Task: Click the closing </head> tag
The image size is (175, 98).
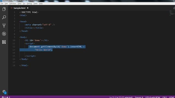Action: pyautogui.click(x=24, y=31)
